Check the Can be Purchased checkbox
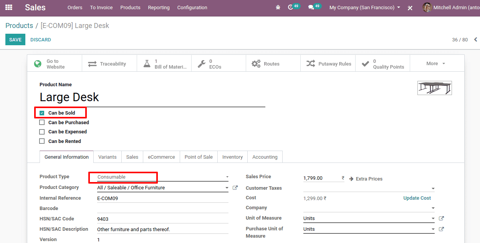 (42, 123)
